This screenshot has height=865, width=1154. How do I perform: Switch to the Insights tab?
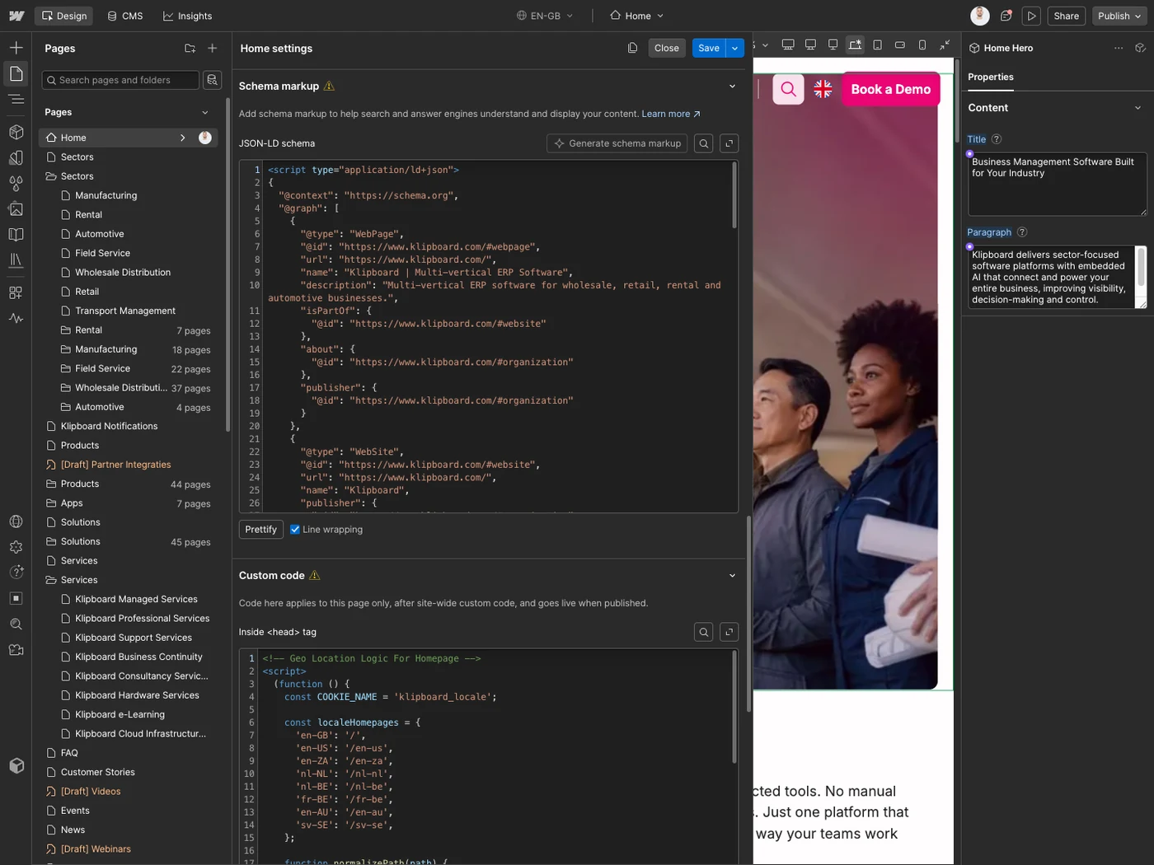(x=187, y=16)
